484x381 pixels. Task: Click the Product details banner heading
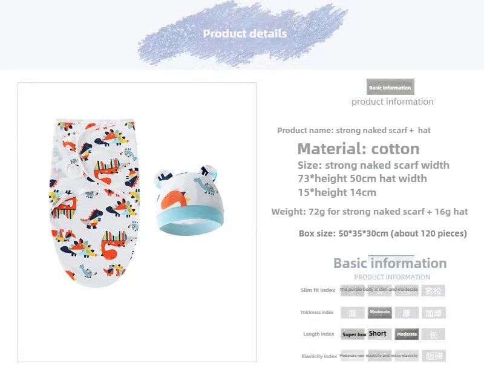pyautogui.click(x=245, y=33)
